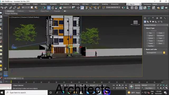Click Mirror tool icon
This screenshot has width=169, height=95.
pos(123,8)
